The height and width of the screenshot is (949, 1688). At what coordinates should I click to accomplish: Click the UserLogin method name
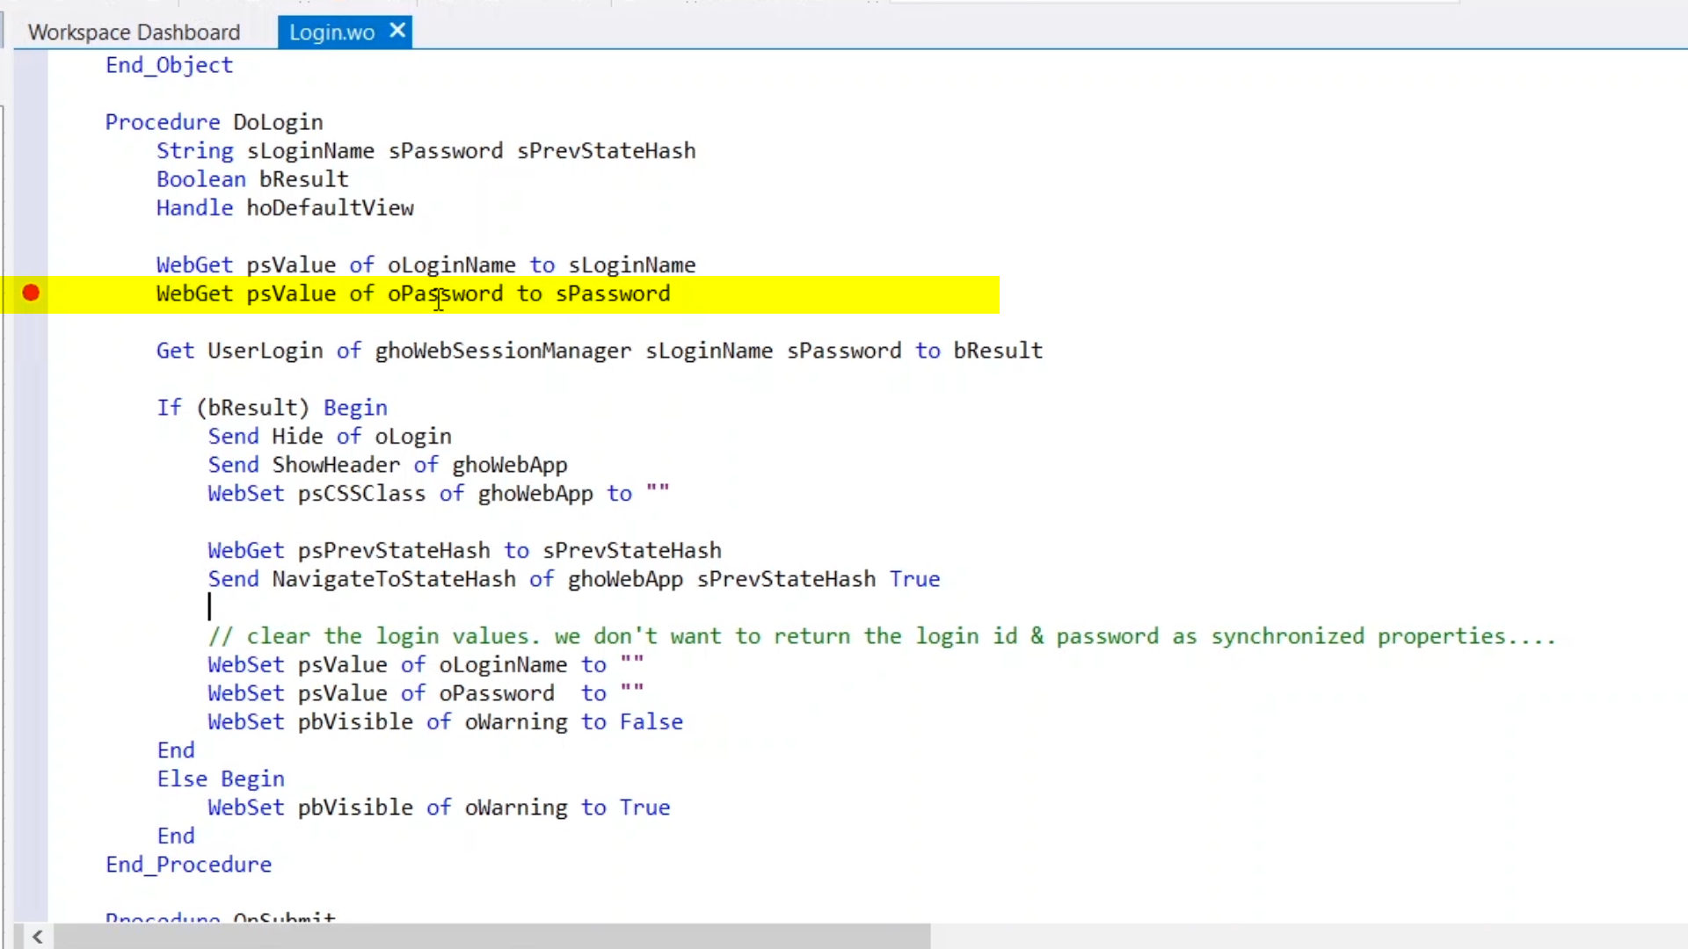click(265, 351)
